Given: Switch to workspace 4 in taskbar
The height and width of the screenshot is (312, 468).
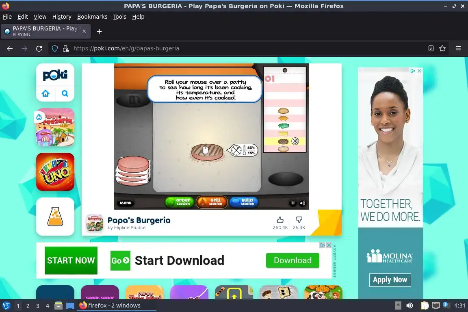Looking at the screenshot, I should coord(48,306).
